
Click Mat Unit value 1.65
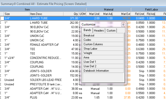(x=97, y=98)
